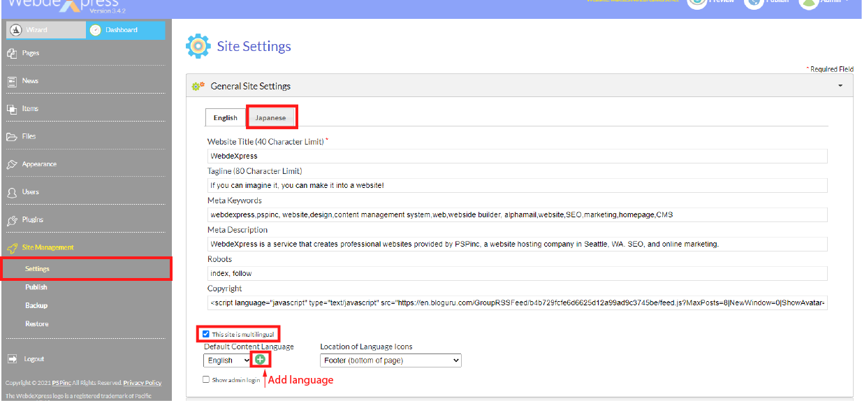Open Default Content Language dropdown
Screen dimensions: 862x401
227,360
